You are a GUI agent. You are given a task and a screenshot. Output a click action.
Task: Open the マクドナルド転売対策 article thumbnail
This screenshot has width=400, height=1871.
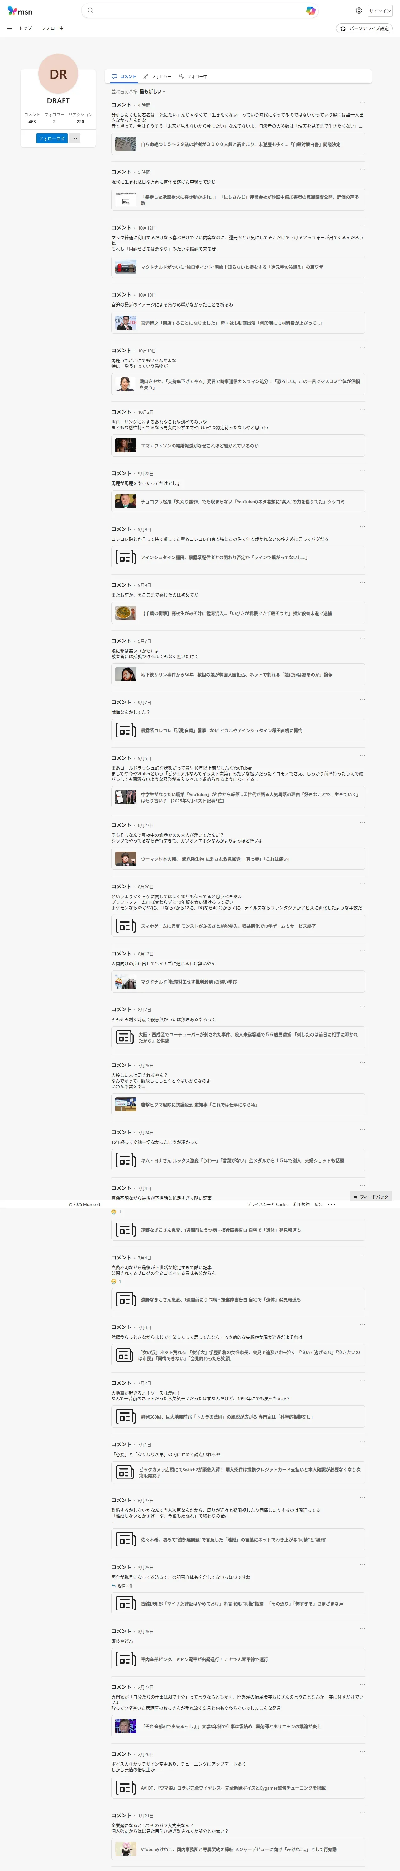pyautogui.click(x=126, y=982)
